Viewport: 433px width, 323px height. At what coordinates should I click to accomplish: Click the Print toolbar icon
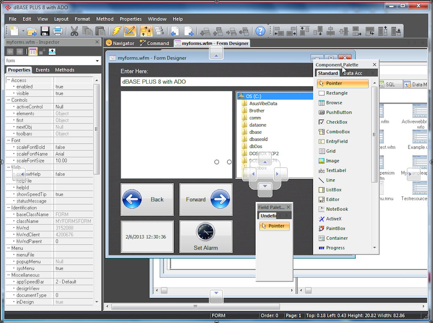click(x=58, y=31)
